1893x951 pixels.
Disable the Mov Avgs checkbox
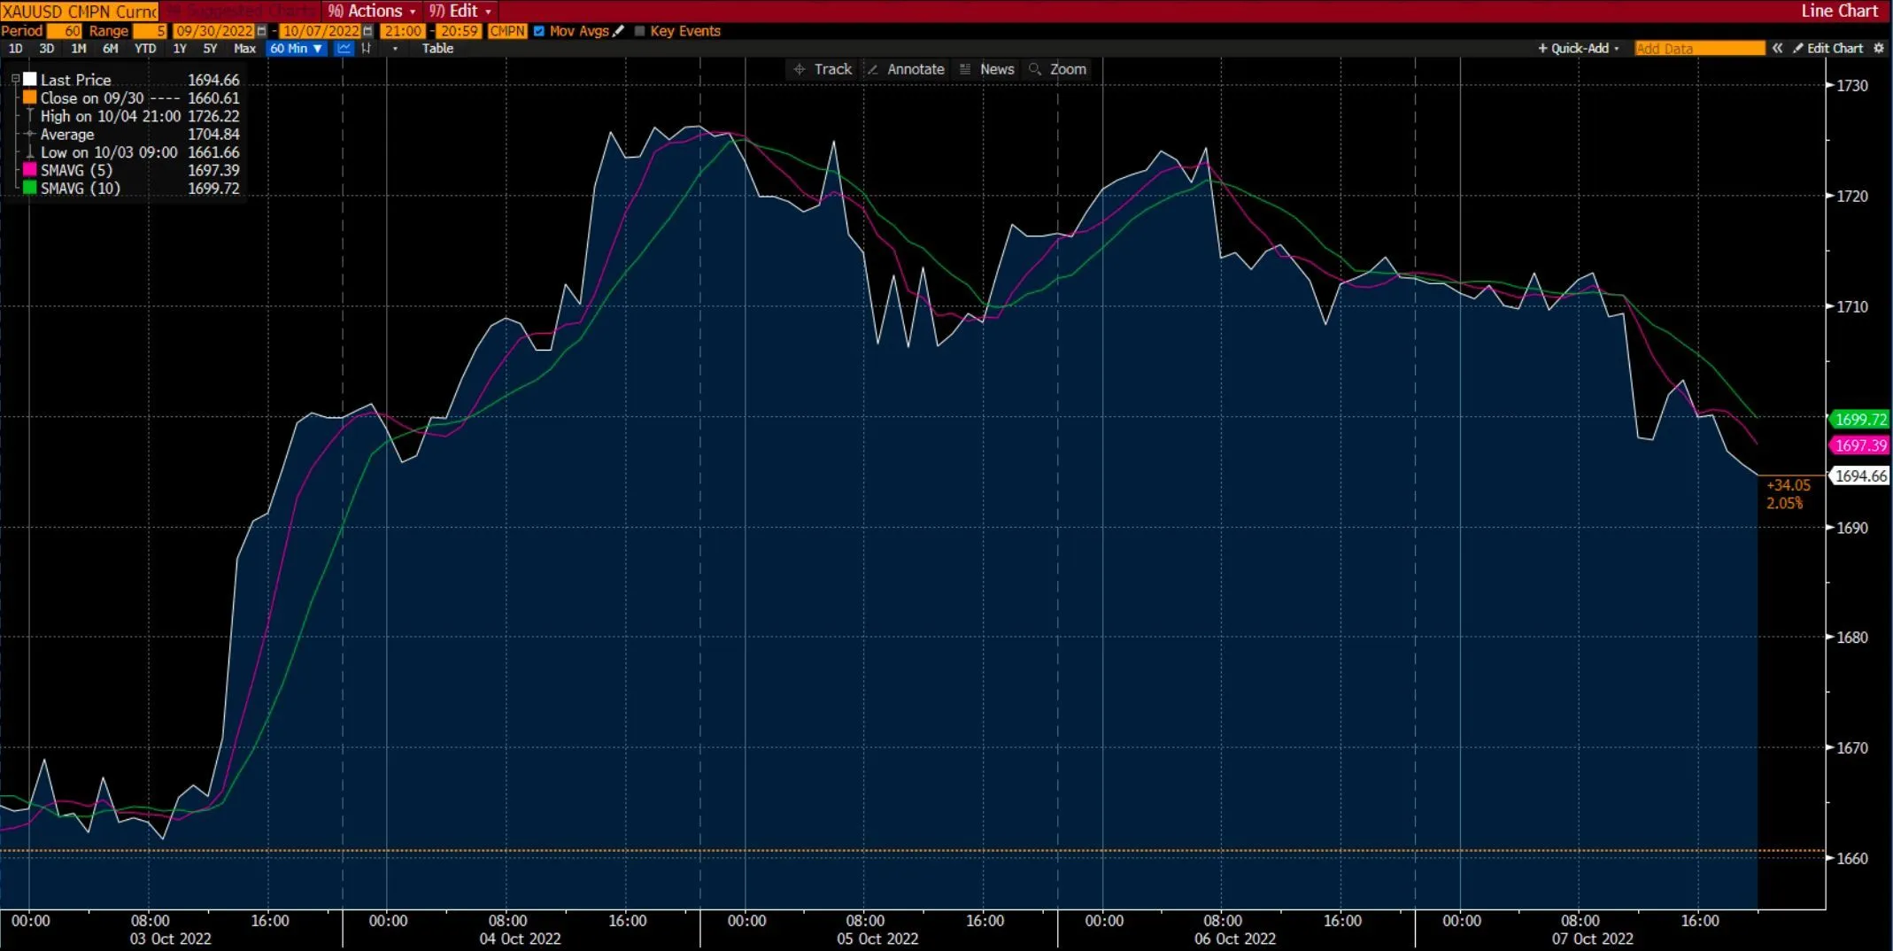538,31
